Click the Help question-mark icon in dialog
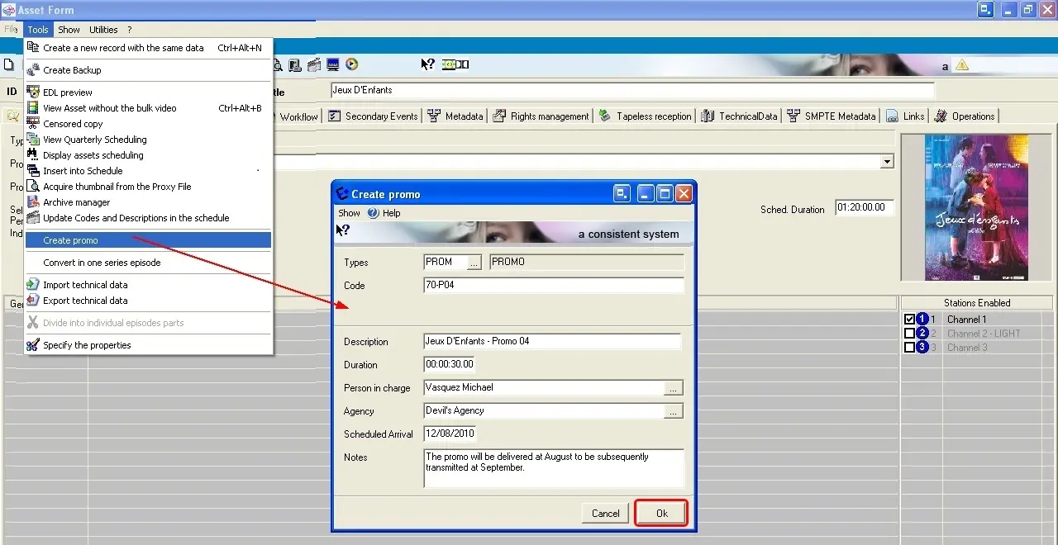This screenshot has height=545, width=1058. click(x=373, y=213)
